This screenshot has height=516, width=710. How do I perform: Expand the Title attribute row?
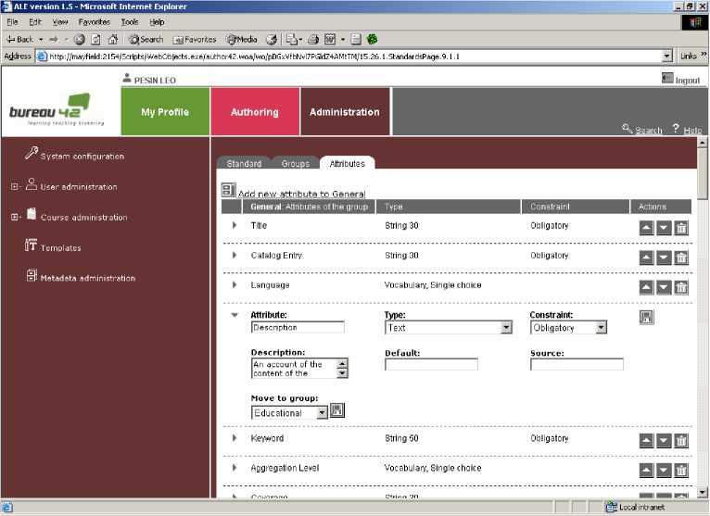tap(235, 225)
